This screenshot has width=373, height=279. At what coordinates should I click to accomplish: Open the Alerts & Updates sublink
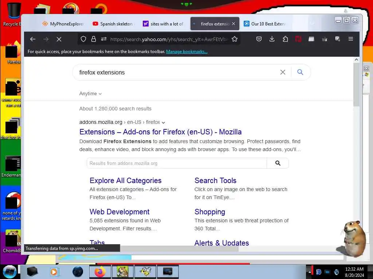click(x=222, y=243)
